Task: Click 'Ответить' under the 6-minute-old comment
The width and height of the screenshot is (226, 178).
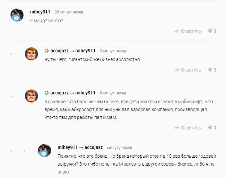Action: pyautogui.click(x=191, y=128)
